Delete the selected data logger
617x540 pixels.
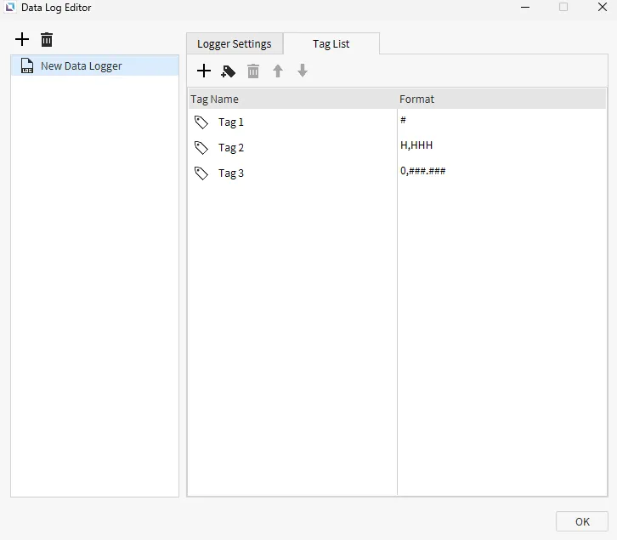[x=47, y=40]
